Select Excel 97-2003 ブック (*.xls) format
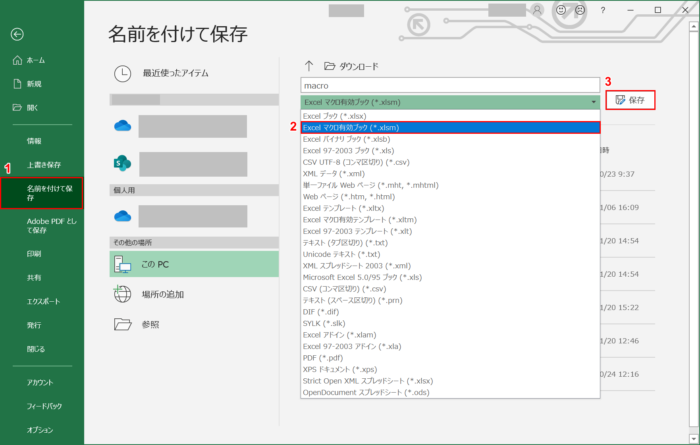Screen dimensions: 700x445 pos(450,150)
